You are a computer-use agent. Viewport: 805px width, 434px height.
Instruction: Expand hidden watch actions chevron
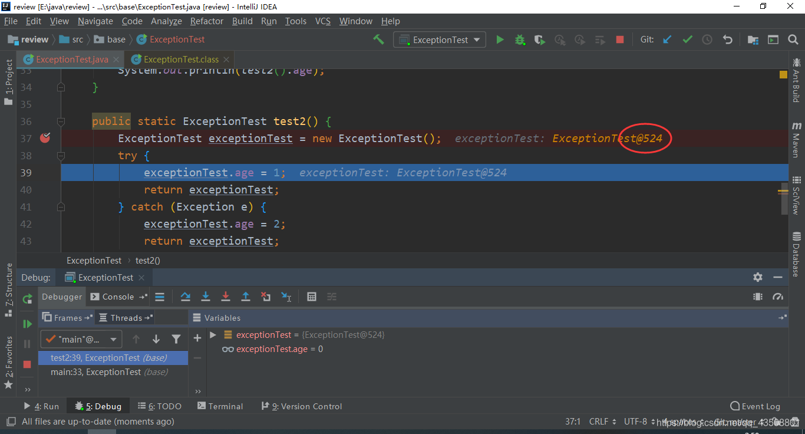tap(197, 391)
